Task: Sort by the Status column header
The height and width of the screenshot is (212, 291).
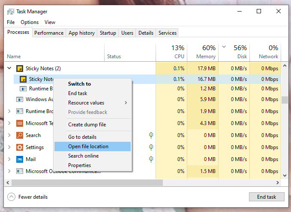Action: [130, 53]
